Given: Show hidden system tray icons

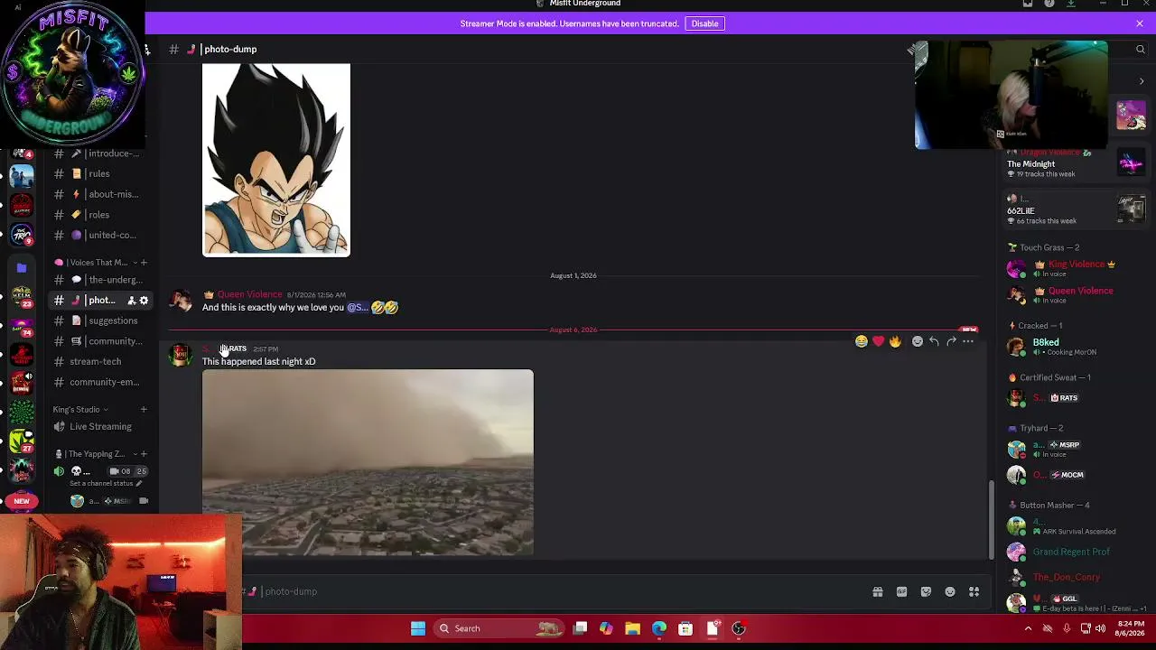Looking at the screenshot, I should click(1028, 628).
